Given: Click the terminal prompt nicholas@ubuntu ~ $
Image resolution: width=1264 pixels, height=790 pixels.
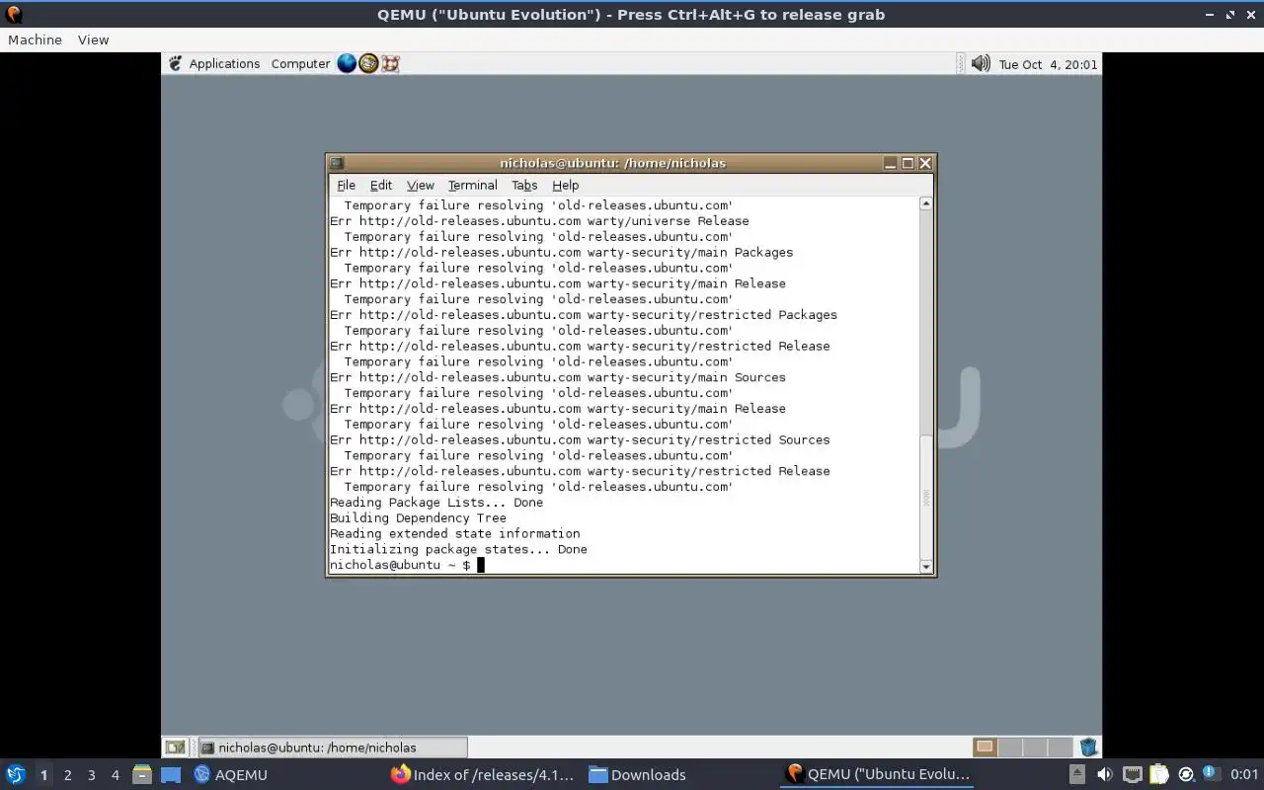Looking at the screenshot, I should coord(400,565).
